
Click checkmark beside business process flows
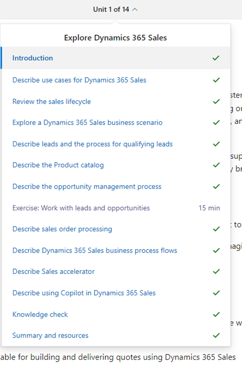click(216, 250)
